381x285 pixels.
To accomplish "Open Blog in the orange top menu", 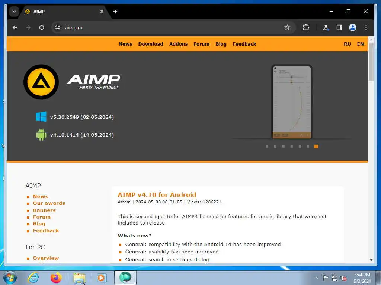I will [221, 44].
